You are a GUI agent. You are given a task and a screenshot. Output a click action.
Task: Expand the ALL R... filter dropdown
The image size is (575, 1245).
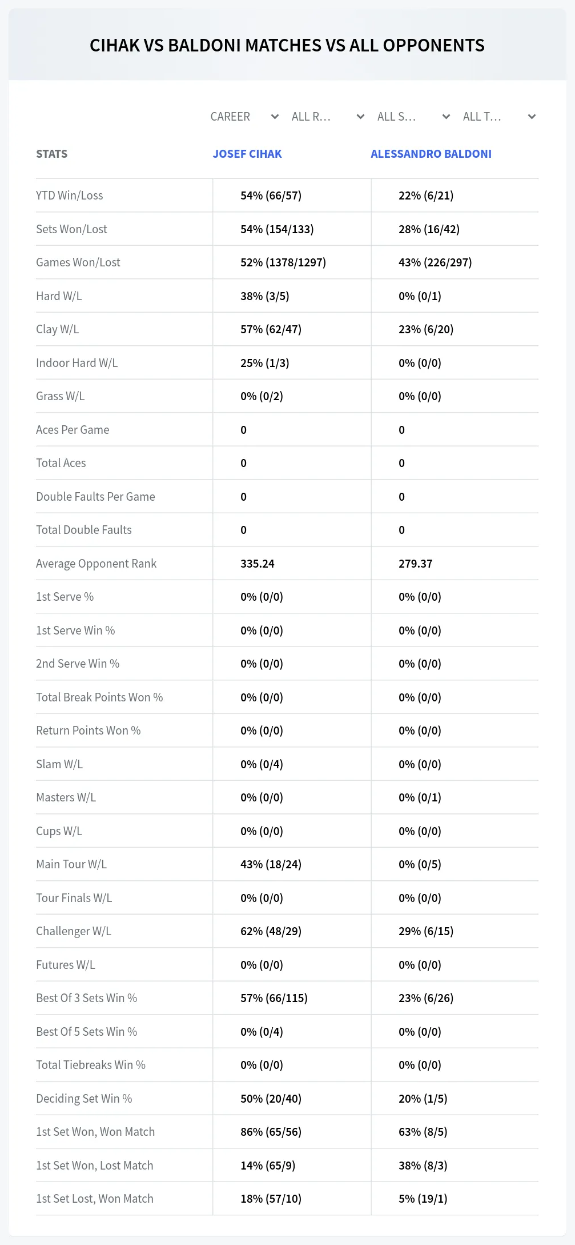coord(328,117)
